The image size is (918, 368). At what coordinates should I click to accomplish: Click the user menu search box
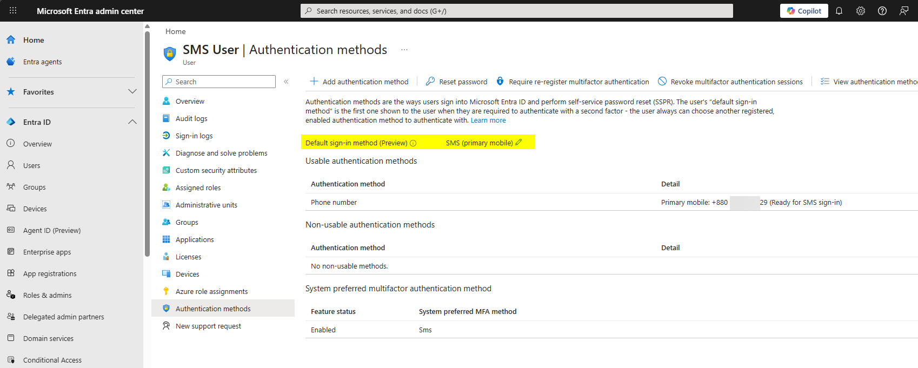click(219, 82)
